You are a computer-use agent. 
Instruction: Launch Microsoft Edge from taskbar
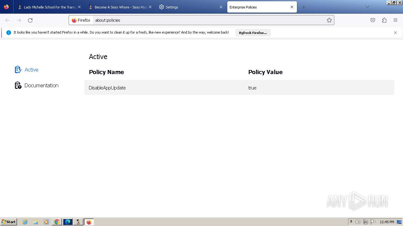(x=68, y=222)
